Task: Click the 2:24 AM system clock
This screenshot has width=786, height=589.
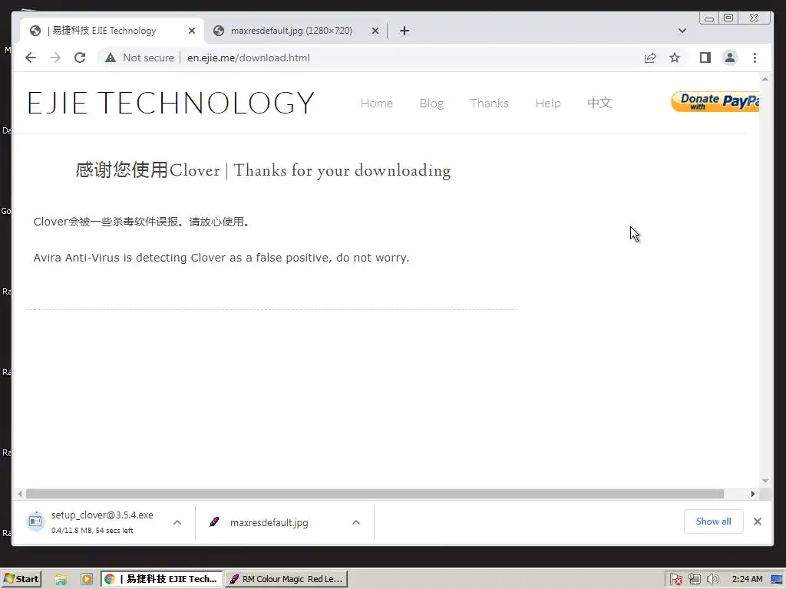Action: click(747, 579)
